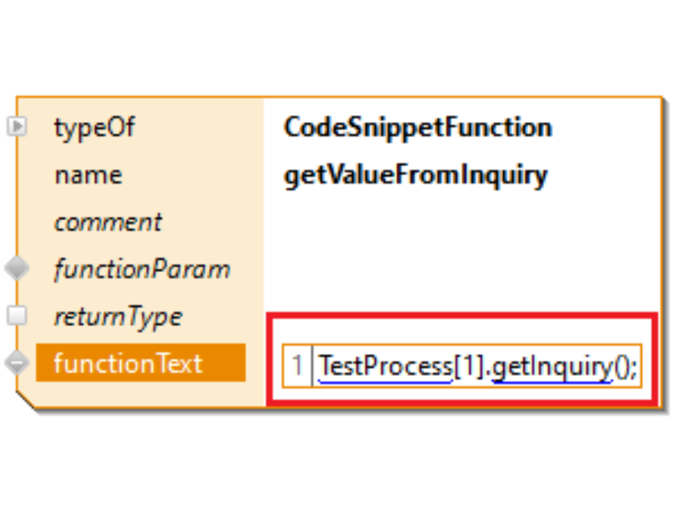This screenshot has height=505, width=674.
Task: Click the highlighted functionText label
Action: click(128, 363)
